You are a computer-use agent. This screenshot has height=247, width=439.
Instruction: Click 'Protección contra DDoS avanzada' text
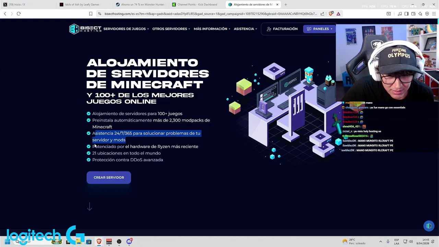128,160
